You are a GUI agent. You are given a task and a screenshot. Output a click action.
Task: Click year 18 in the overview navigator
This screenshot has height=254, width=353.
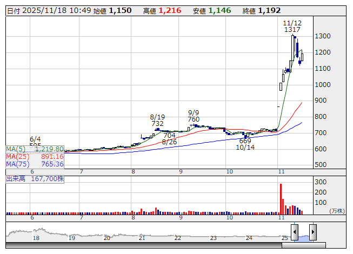[x=36, y=238]
